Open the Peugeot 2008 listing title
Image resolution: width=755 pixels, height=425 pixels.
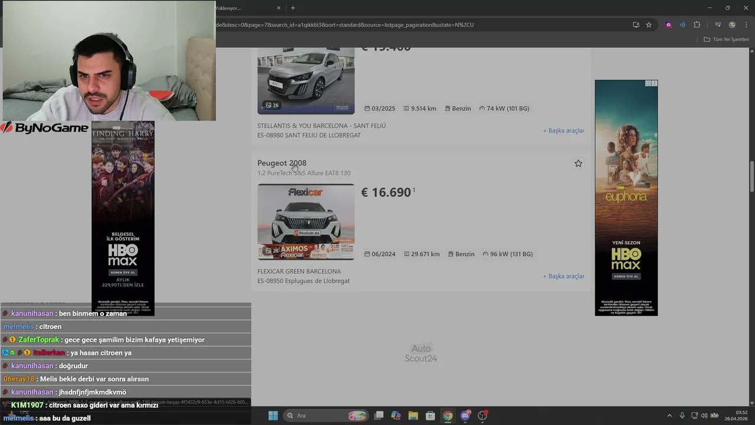click(282, 163)
